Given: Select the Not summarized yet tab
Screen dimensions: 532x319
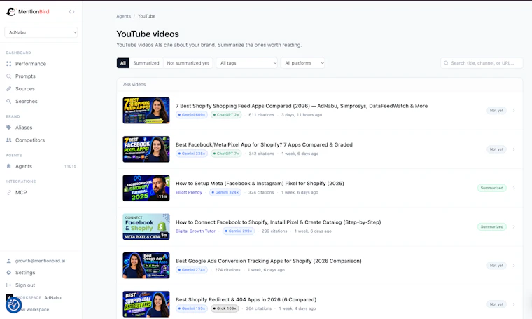Looking at the screenshot, I should 188,63.
